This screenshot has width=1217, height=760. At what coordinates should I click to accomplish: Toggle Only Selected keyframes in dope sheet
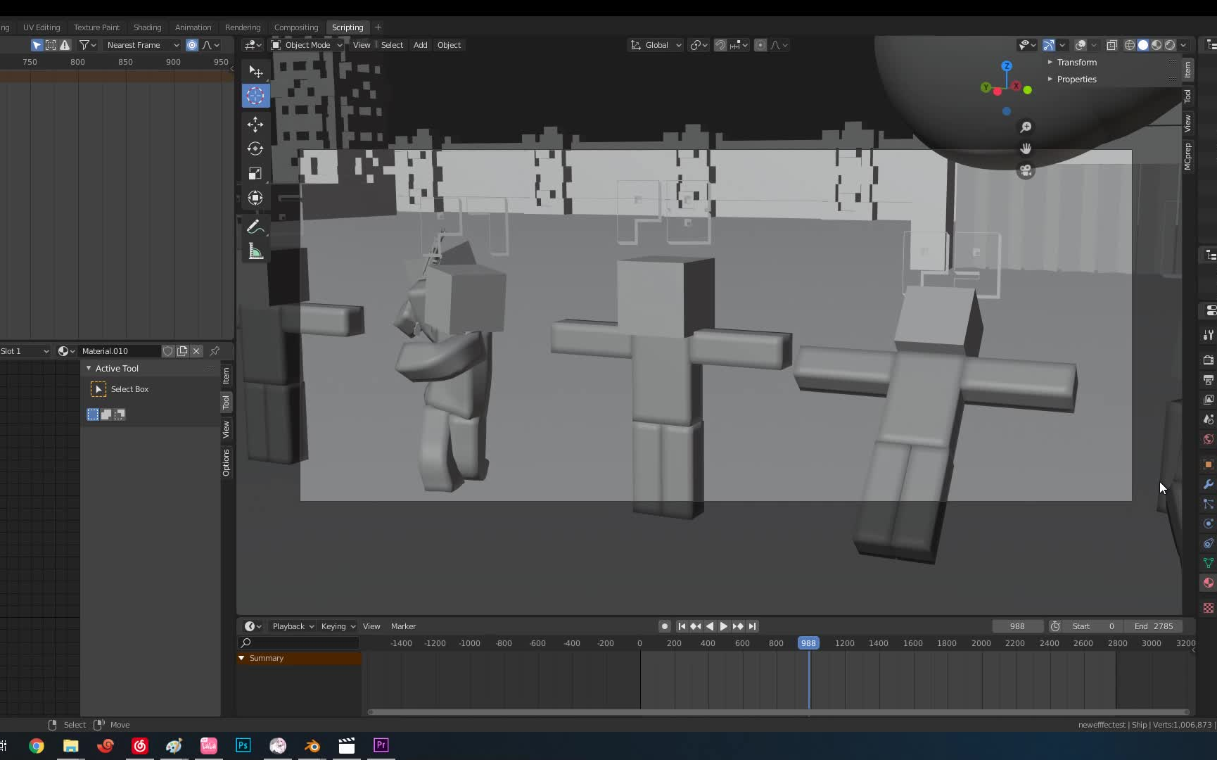[37, 45]
